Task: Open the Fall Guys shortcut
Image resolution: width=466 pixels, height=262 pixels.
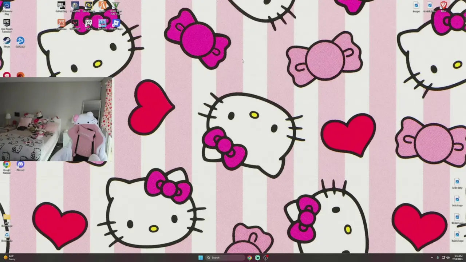Action: tap(102, 24)
